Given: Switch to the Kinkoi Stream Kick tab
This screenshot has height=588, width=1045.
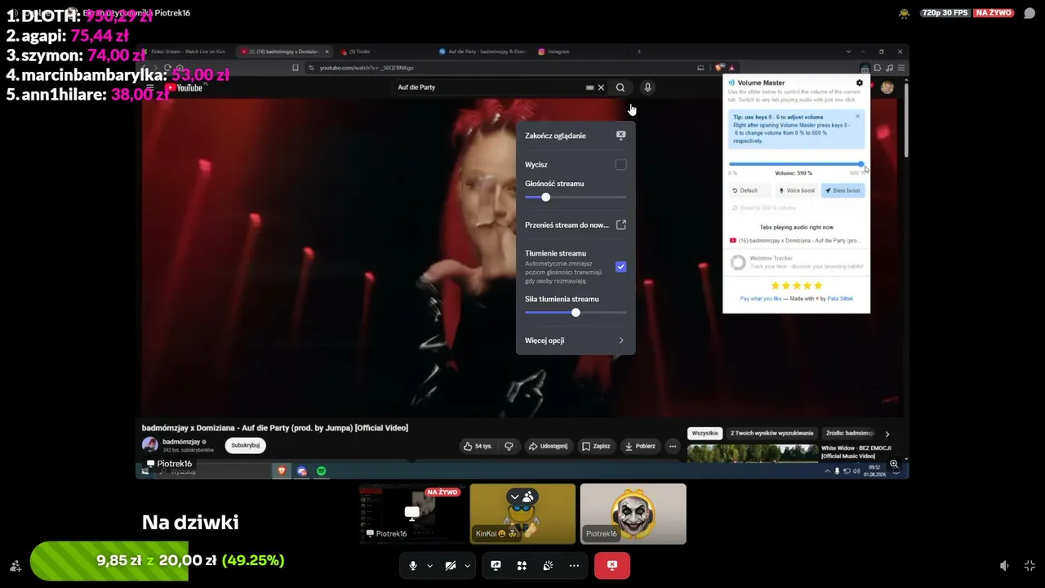Looking at the screenshot, I should click(186, 51).
